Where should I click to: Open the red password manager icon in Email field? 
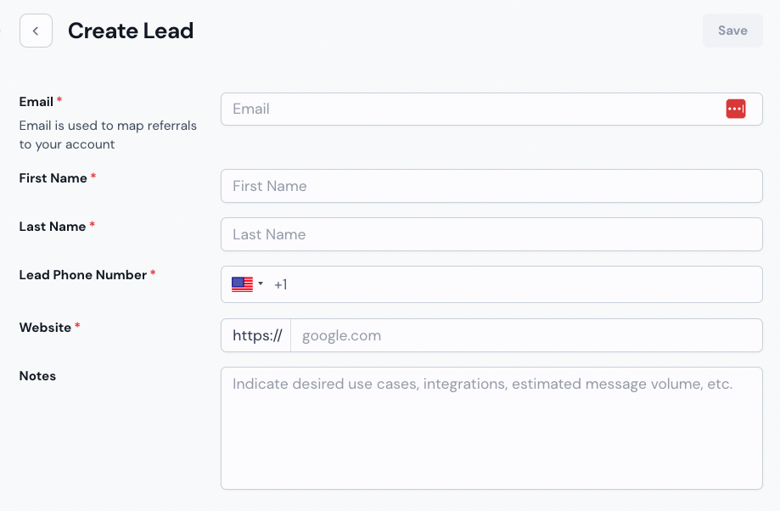coord(736,109)
